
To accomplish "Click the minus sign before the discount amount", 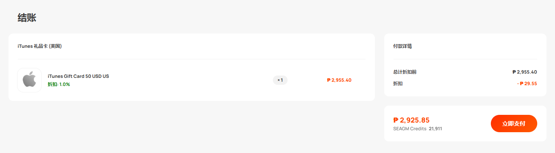I will coord(518,84).
